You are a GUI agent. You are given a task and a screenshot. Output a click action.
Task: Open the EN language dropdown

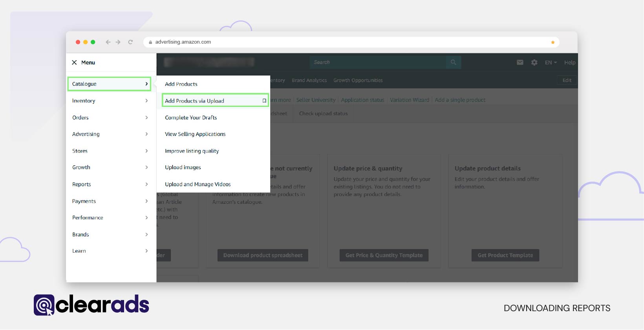[551, 62]
